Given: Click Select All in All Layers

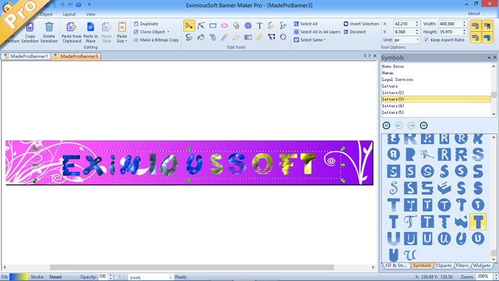Looking at the screenshot, I should 317,32.
